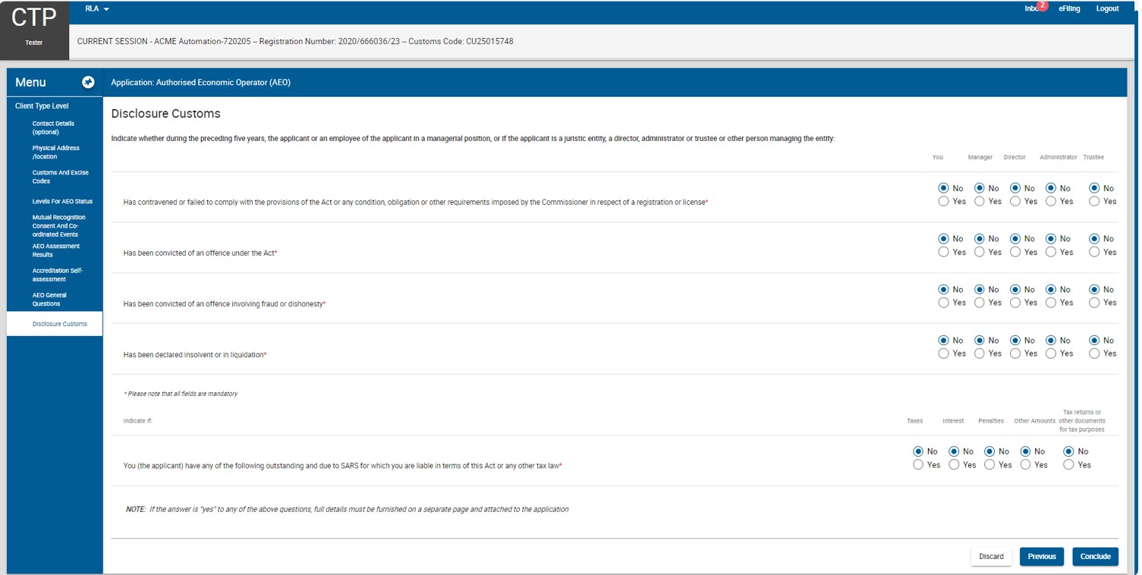Select Yes for Administrator on fraud or dishonesty

(x=1050, y=303)
